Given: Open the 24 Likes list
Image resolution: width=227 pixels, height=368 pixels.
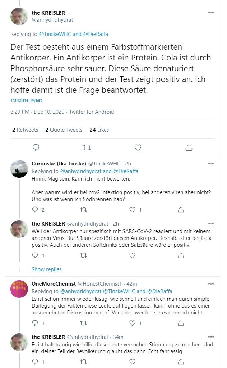Looking at the screenshot, I should (99, 130).
